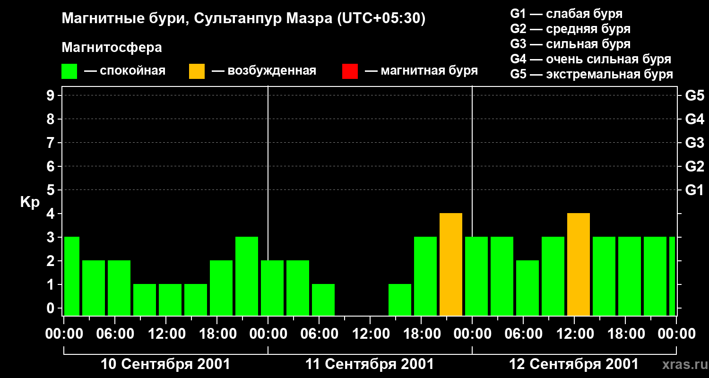The height and width of the screenshot is (378, 709).
Task: Click the '— возбужденная' legend label
Action: [x=264, y=71]
